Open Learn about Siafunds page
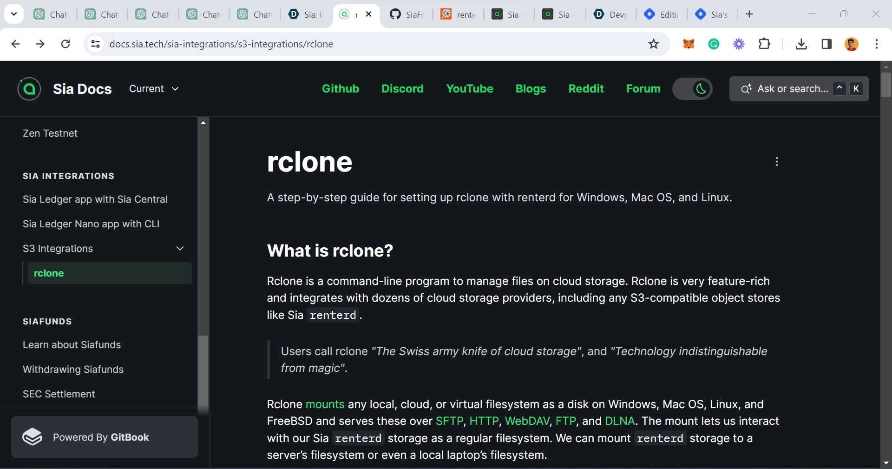Image resolution: width=892 pixels, height=469 pixels. point(72,345)
